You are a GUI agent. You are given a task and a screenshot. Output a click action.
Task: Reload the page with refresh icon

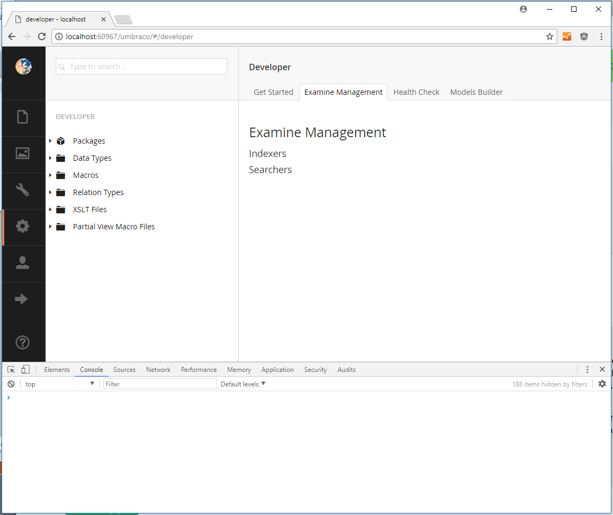click(42, 36)
